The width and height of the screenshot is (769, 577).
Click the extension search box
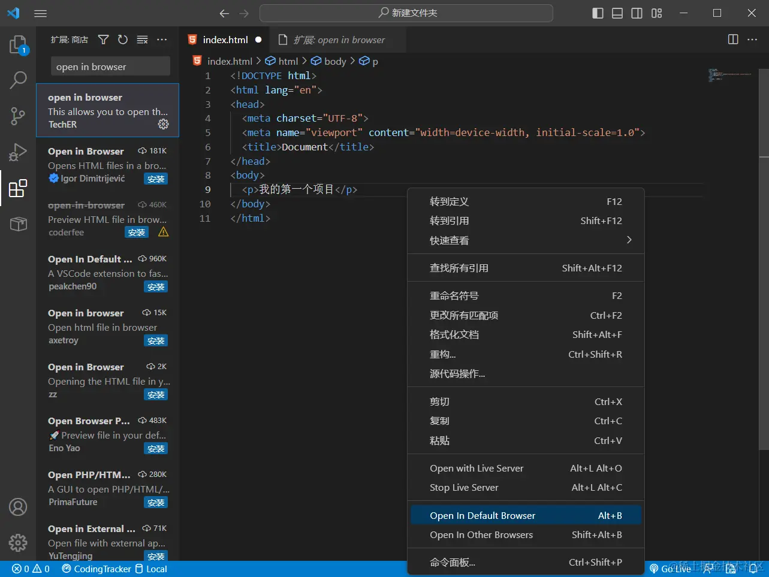tap(110, 67)
